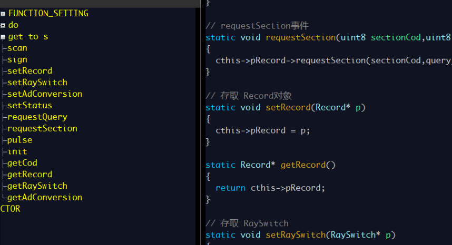Select 'getCod' in the outline tree
Viewport: 452px width, 245px height.
pos(22,163)
